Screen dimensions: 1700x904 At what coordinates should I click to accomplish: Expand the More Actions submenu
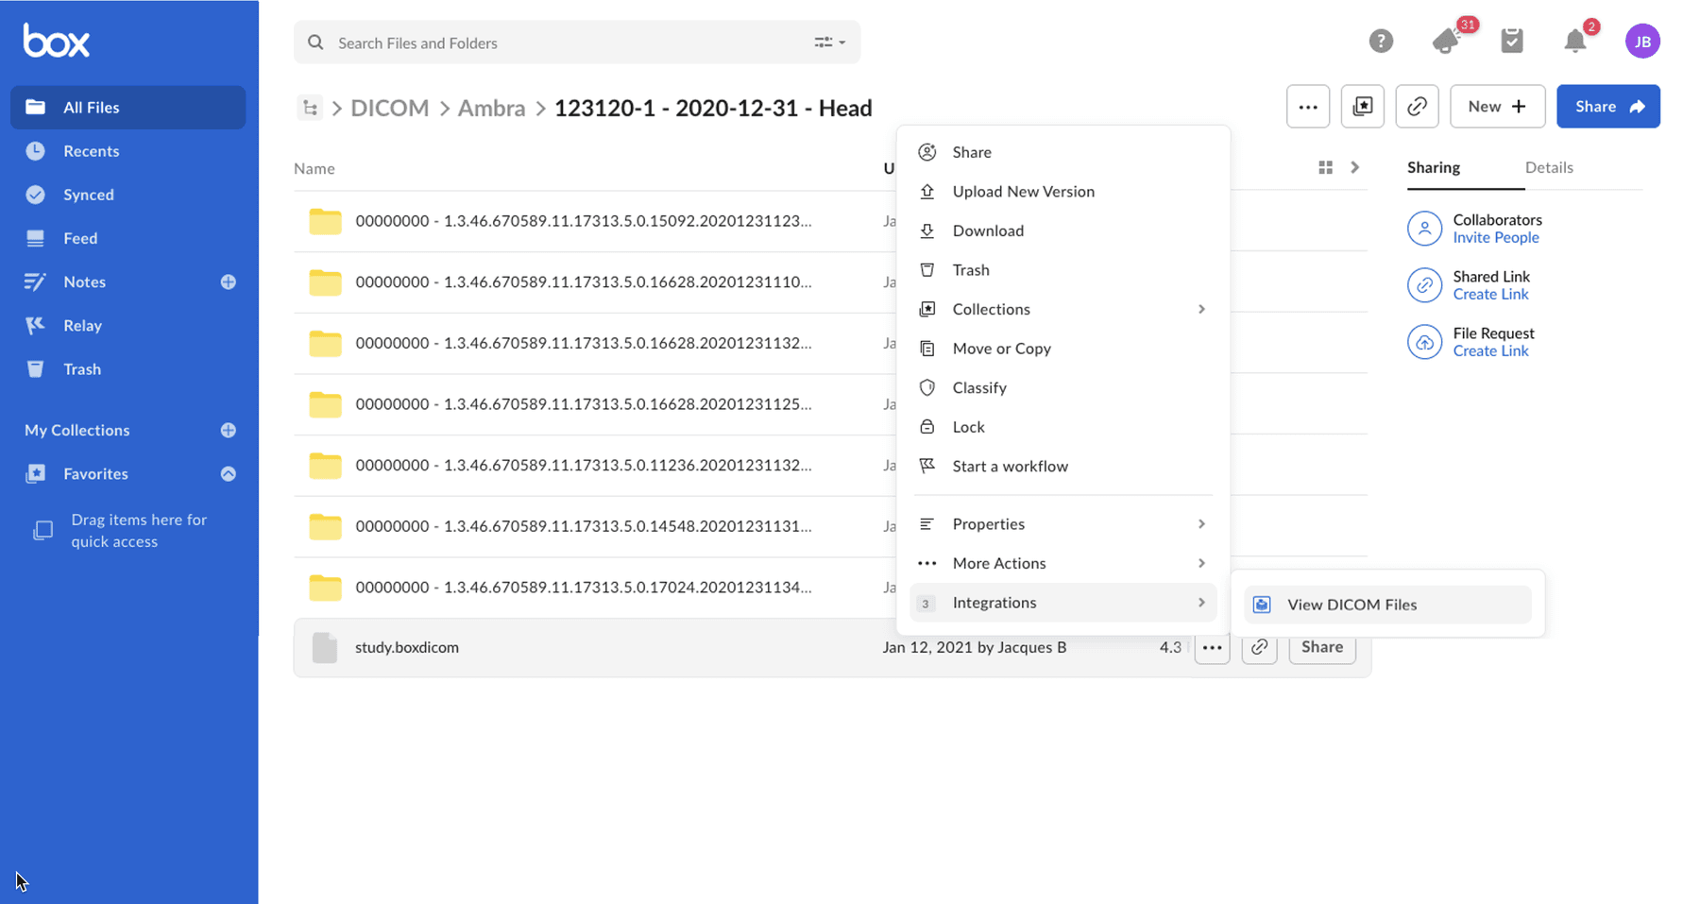click(x=1062, y=564)
